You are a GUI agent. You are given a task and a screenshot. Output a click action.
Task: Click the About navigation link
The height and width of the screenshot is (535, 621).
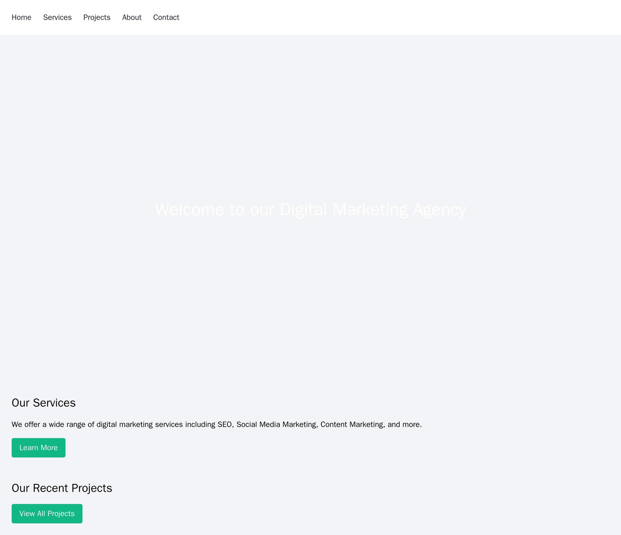(132, 17)
